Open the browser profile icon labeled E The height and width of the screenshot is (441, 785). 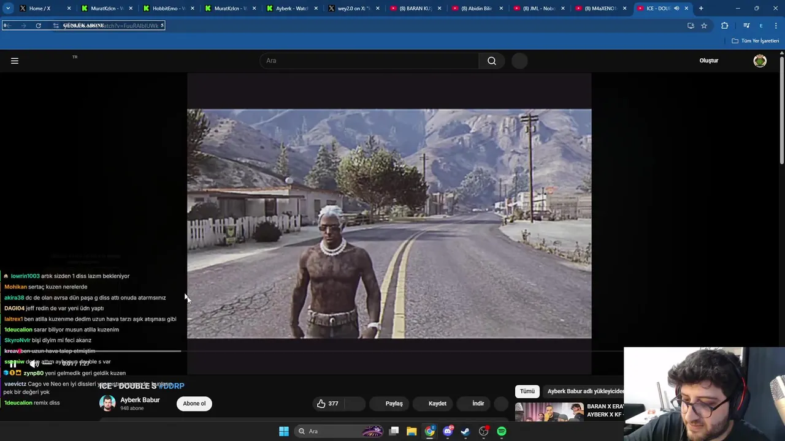pyautogui.click(x=761, y=26)
